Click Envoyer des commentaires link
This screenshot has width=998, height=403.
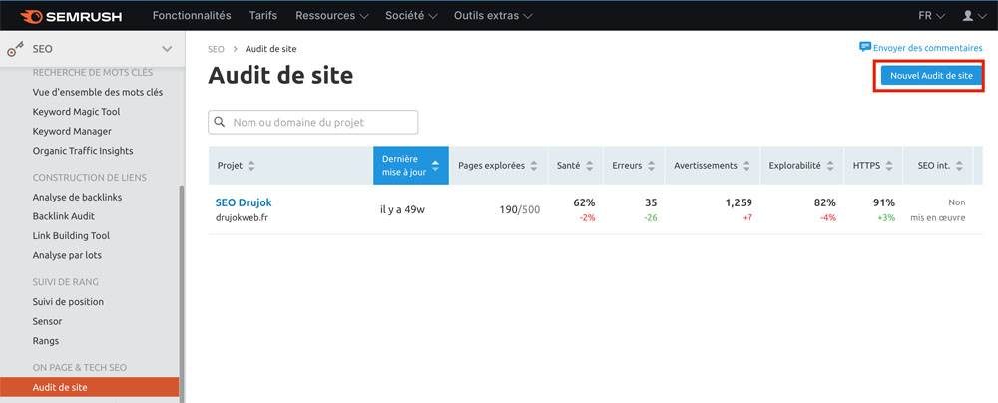(927, 48)
